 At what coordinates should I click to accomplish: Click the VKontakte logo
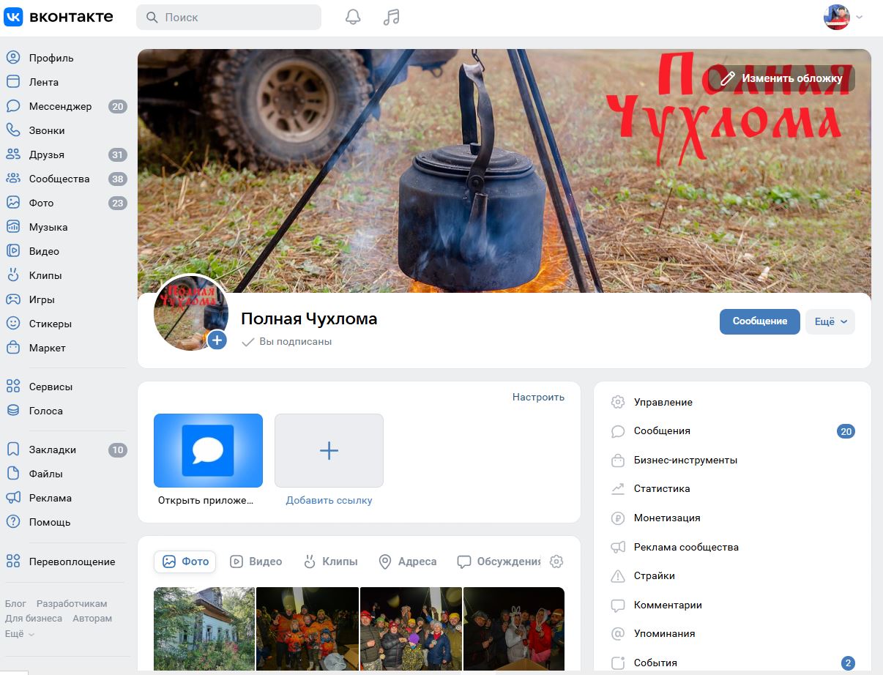click(x=59, y=17)
